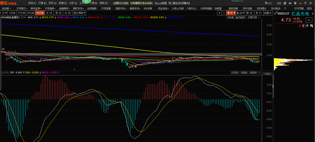315x142 pixels.
Task: Select the 5分钟 period
Action: [x=12, y=13]
